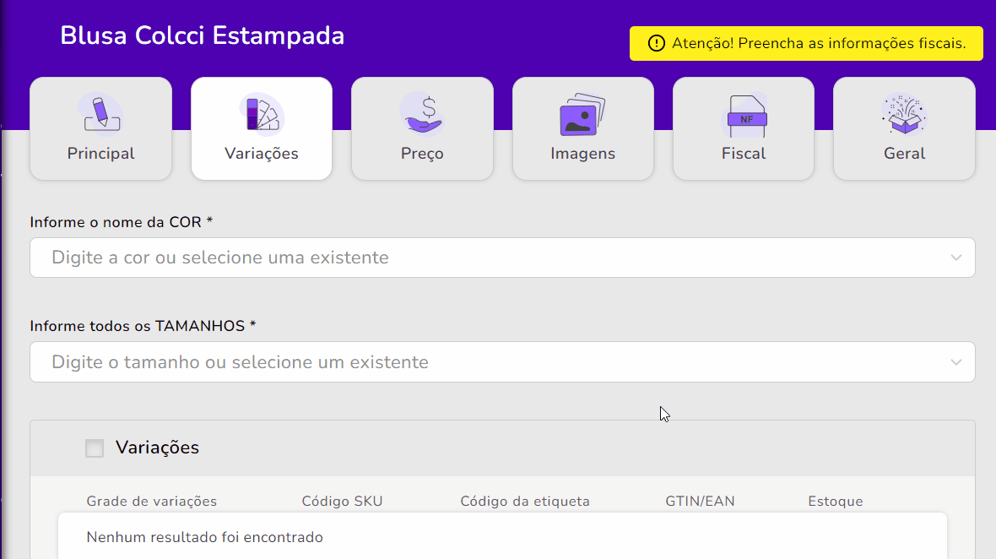Click the hand with dollar icon

(422, 114)
